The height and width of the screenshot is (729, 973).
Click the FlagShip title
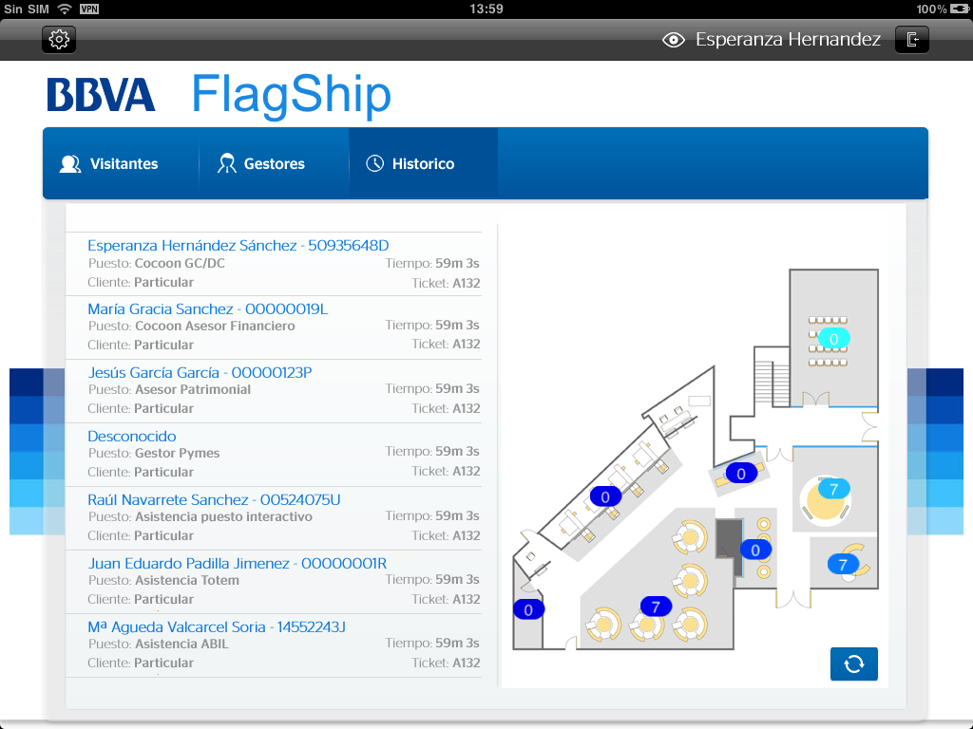291,95
